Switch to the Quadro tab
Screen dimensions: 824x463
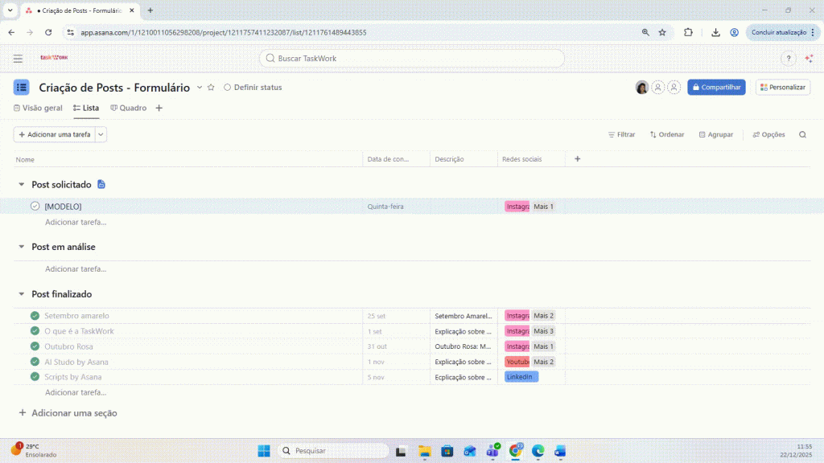(129, 108)
